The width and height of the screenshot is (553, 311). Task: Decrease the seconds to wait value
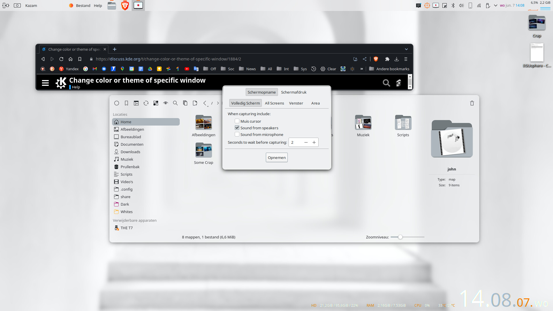pos(306,143)
